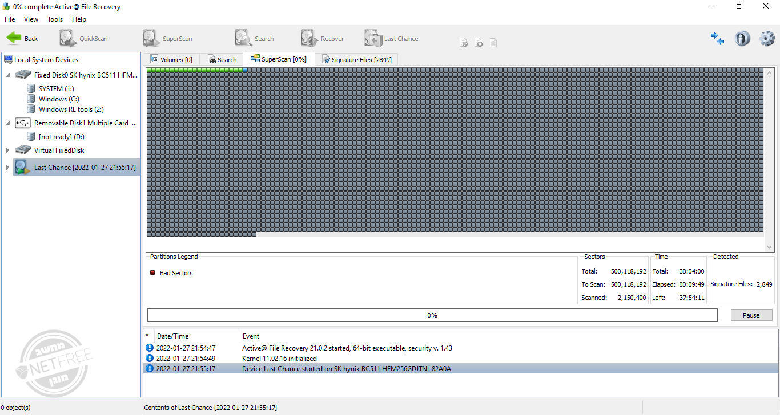Collapse the Fixed Disk0 tree node
780x415 pixels.
tap(8, 75)
